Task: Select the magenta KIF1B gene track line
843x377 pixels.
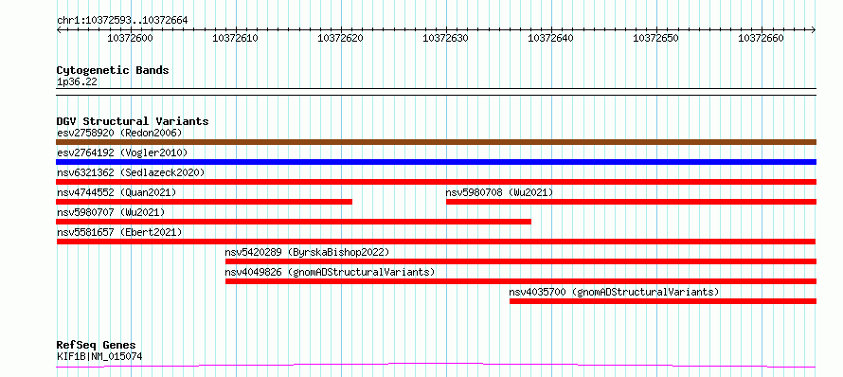Action: tap(436, 366)
